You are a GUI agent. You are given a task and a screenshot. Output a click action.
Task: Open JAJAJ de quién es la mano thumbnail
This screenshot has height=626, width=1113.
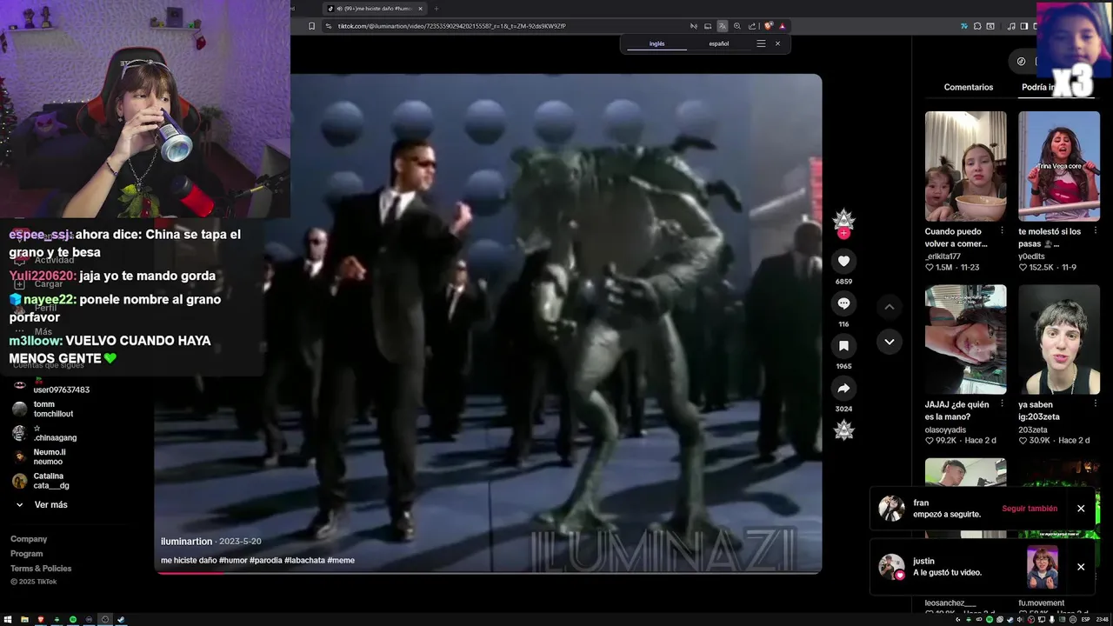(x=965, y=340)
